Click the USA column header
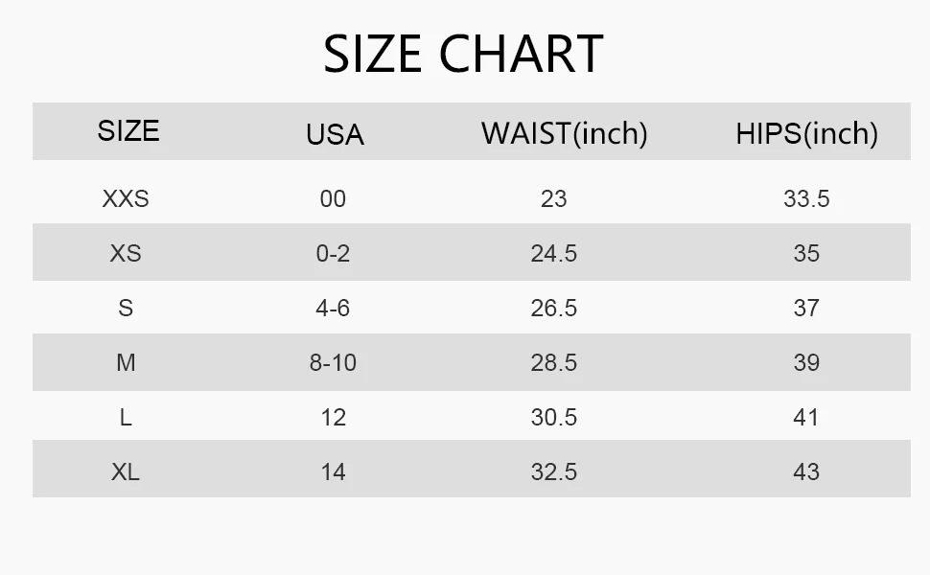930x575 pixels. tap(335, 134)
